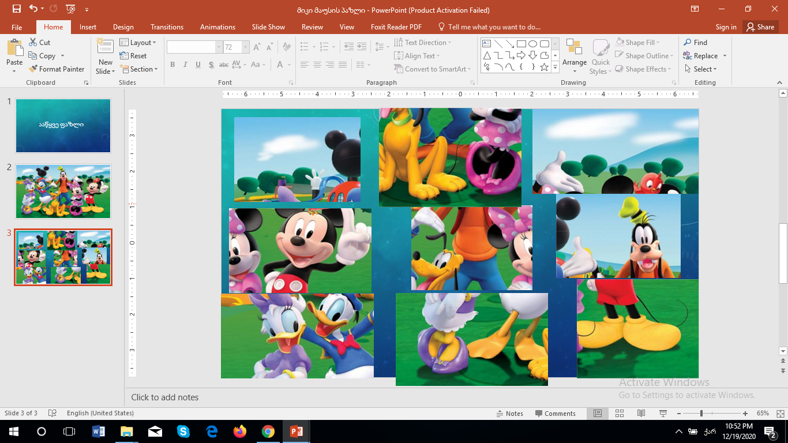Open Quick Styles gallery

click(x=601, y=57)
